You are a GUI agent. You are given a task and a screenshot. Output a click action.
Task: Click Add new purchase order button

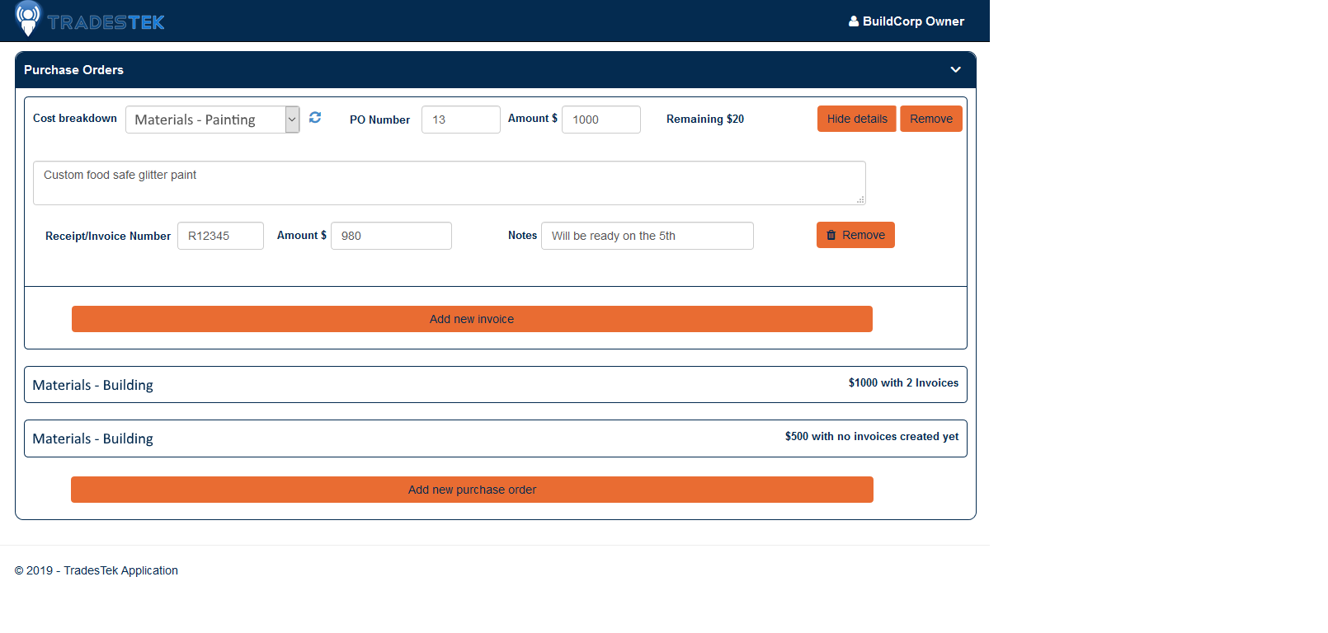472,490
